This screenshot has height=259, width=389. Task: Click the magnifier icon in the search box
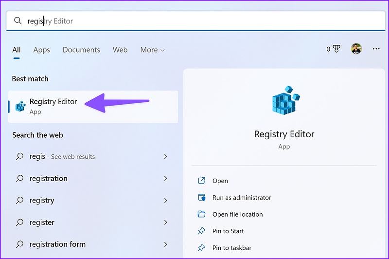point(18,20)
